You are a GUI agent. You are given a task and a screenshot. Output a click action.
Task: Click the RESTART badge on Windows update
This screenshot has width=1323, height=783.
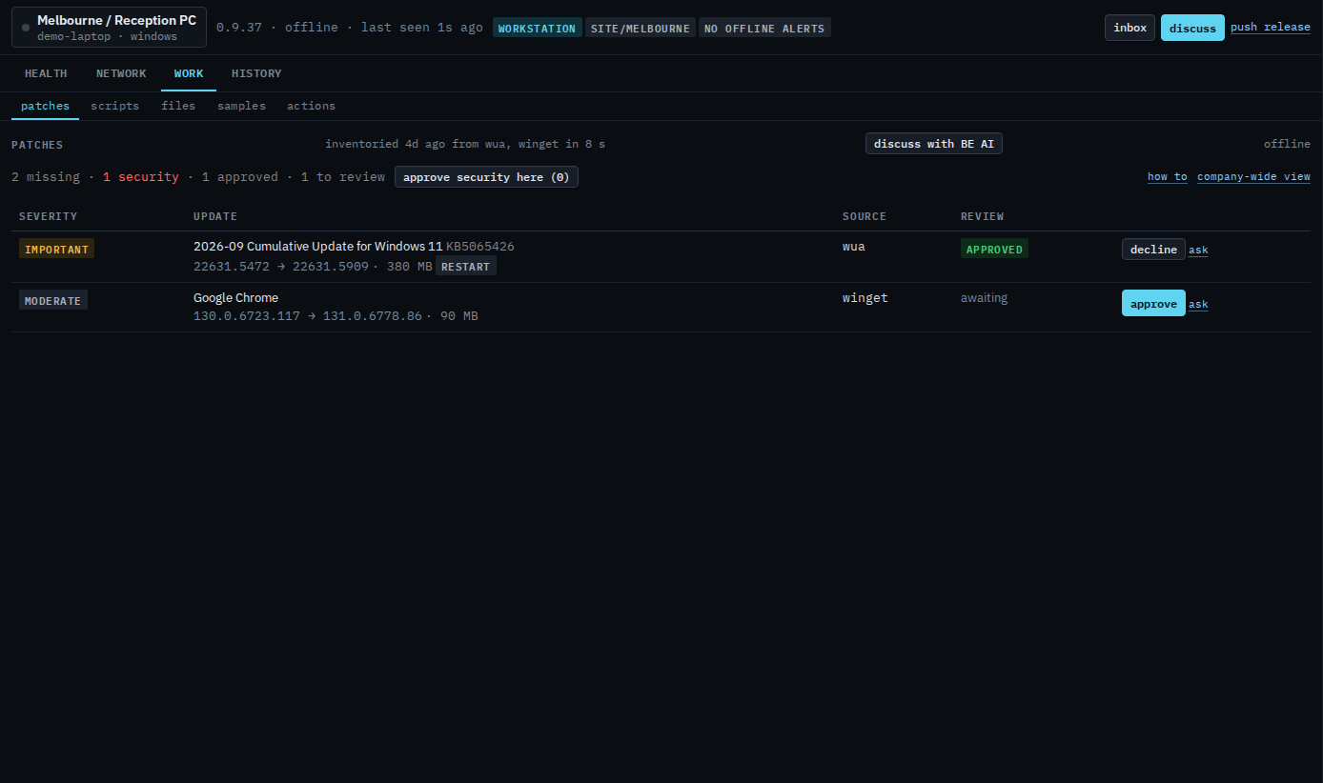(x=466, y=267)
